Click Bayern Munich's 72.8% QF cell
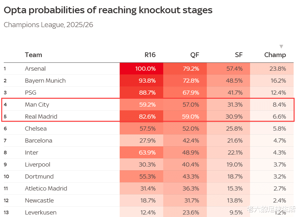Image resolution: width=299 pixels, height=217 pixels. click(191, 81)
